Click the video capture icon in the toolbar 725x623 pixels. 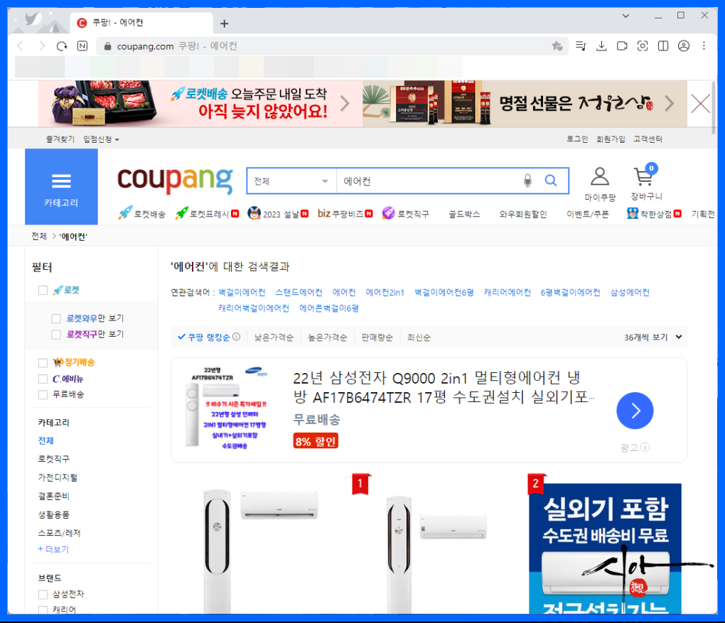622,45
